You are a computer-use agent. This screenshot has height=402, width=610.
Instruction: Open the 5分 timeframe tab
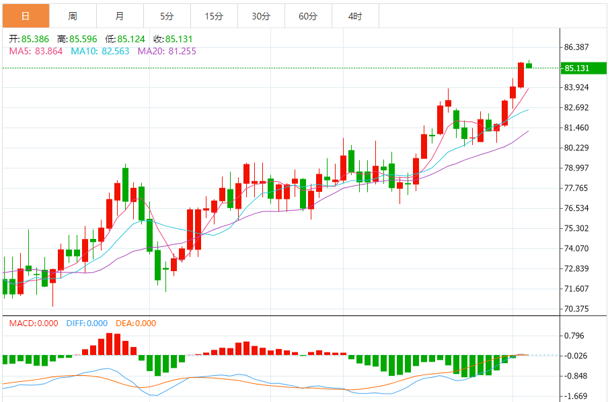(167, 16)
